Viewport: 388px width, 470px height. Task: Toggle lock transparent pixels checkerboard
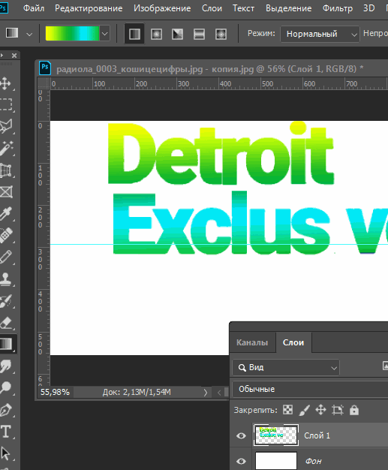click(288, 410)
